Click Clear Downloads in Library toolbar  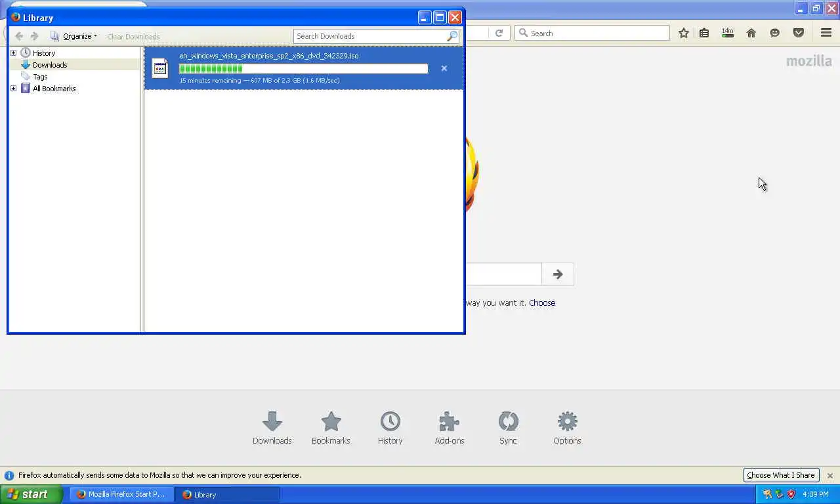tap(133, 37)
